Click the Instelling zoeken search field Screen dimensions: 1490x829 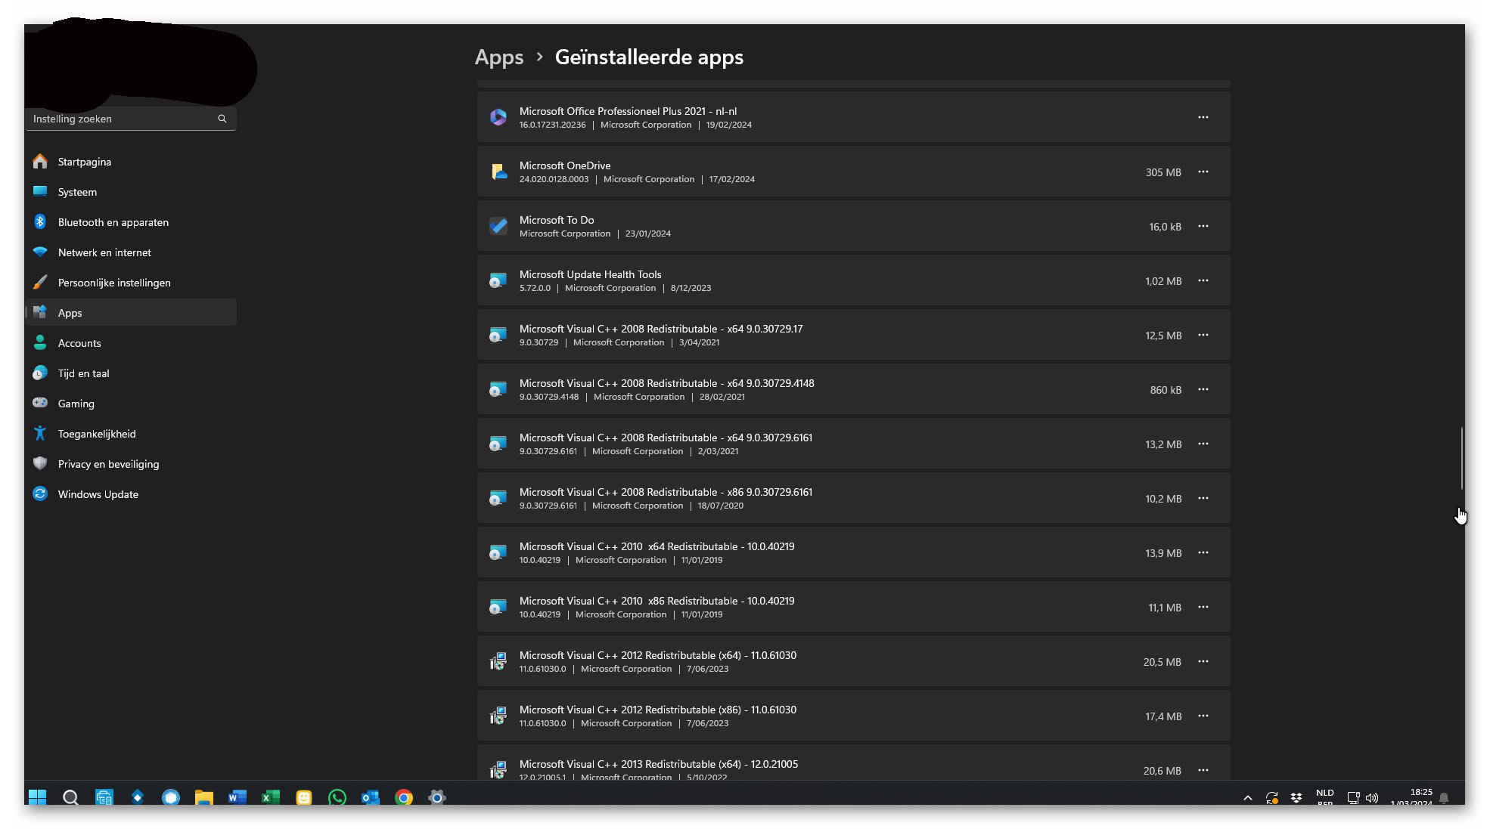[121, 119]
